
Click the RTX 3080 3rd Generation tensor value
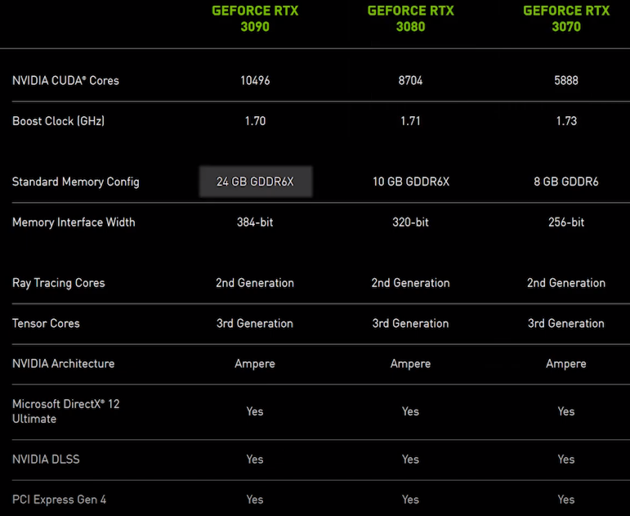point(411,323)
